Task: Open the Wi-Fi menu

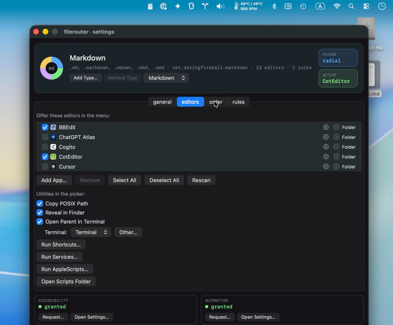Action: [337, 6]
